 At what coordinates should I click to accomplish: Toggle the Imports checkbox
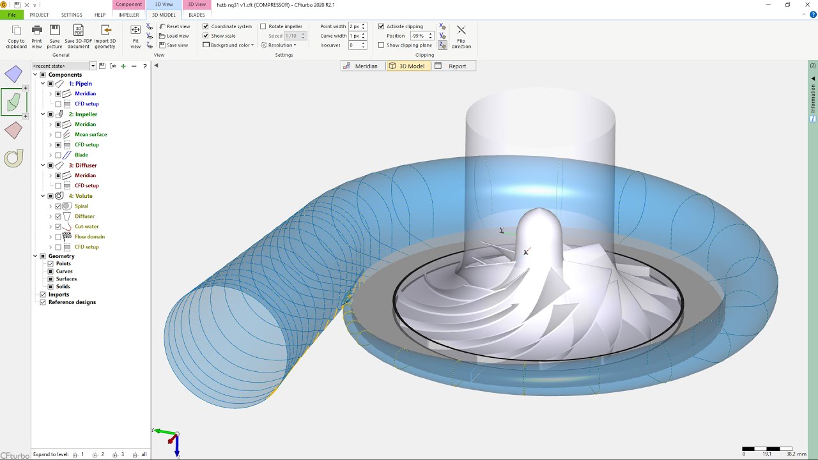click(x=43, y=294)
